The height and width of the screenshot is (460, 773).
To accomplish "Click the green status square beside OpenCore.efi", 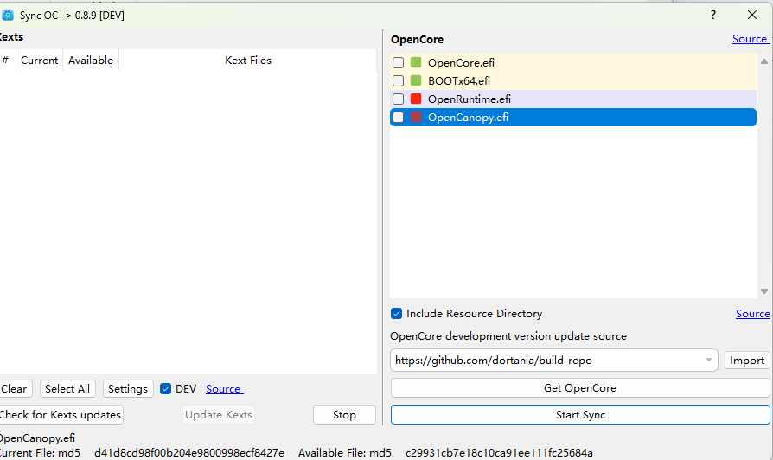I will 416,62.
